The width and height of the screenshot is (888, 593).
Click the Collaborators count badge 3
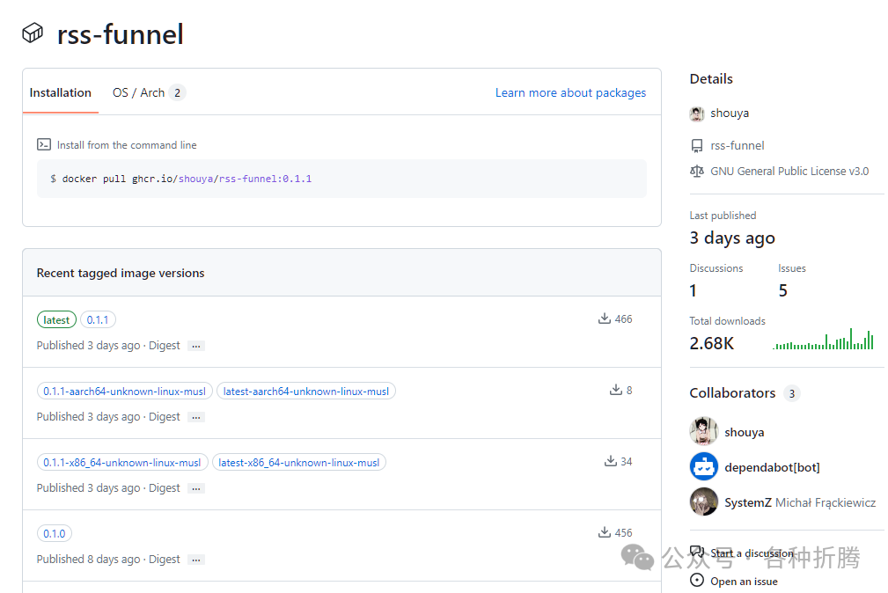click(792, 393)
